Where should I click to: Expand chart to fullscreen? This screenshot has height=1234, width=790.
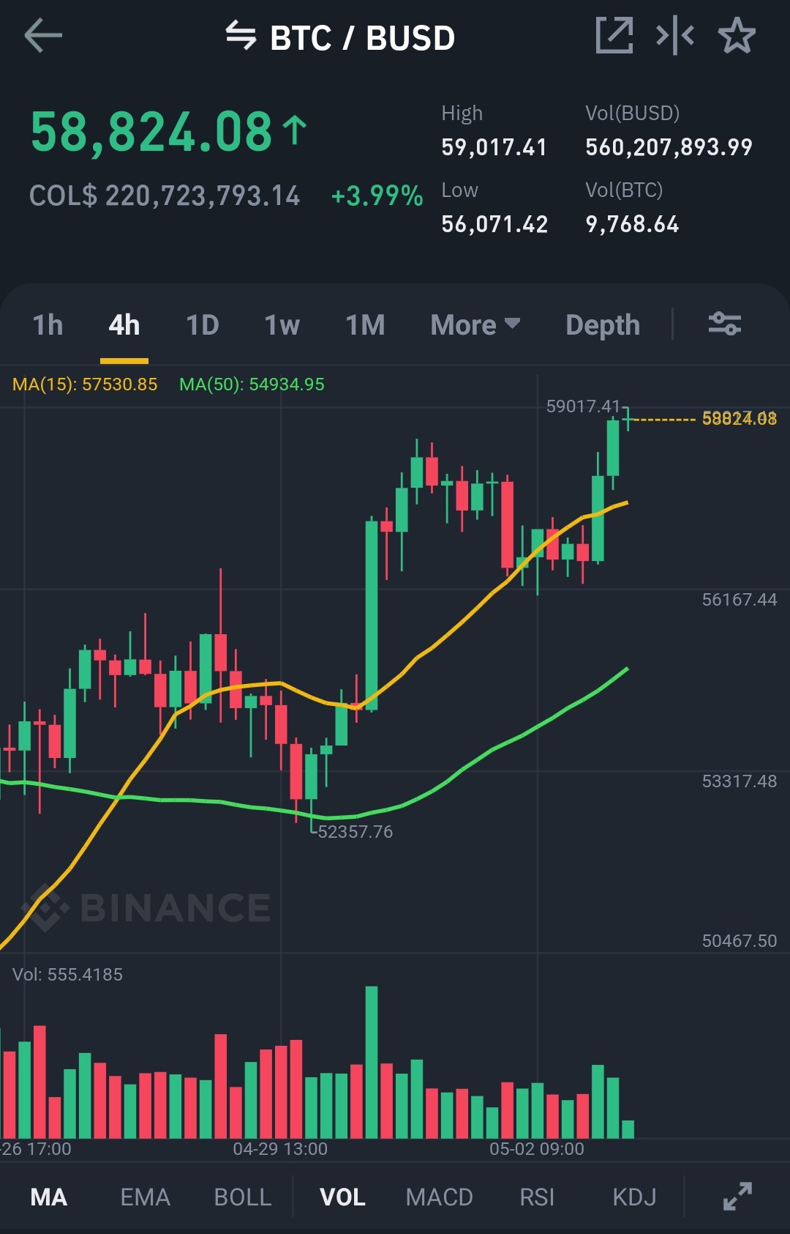(737, 1196)
